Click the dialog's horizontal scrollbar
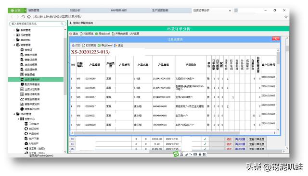Image resolution: width=308 pixels, height=176 pixels. pyautogui.click(x=156, y=133)
